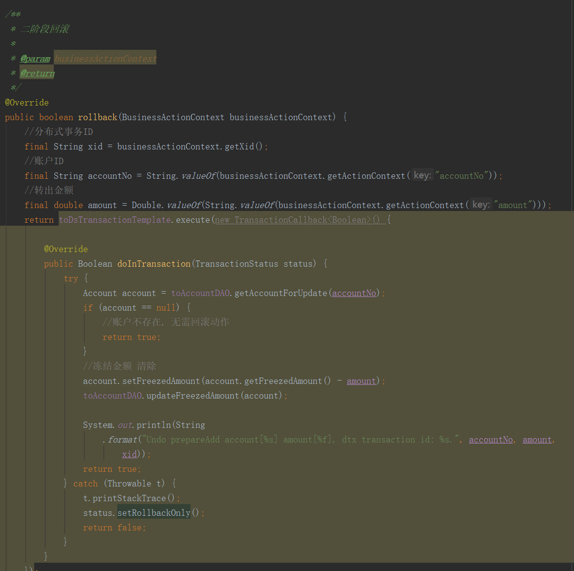Click the comment //冻结金额 清除
Image resolution: width=574 pixels, height=571 pixels.
120,366
